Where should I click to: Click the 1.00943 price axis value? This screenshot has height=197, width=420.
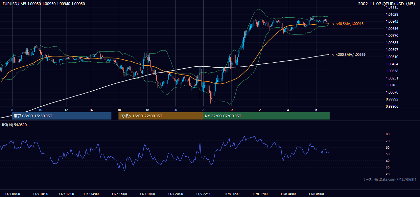point(392,21)
